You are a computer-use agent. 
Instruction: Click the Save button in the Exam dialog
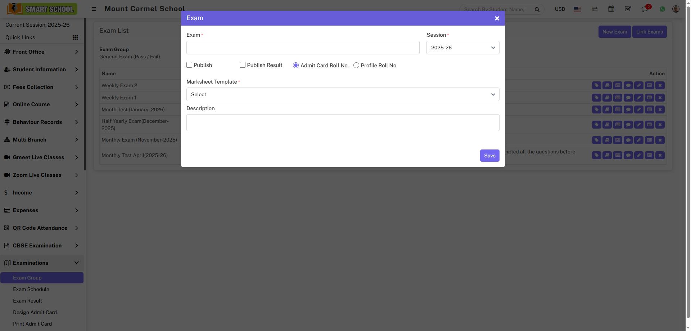(x=489, y=156)
